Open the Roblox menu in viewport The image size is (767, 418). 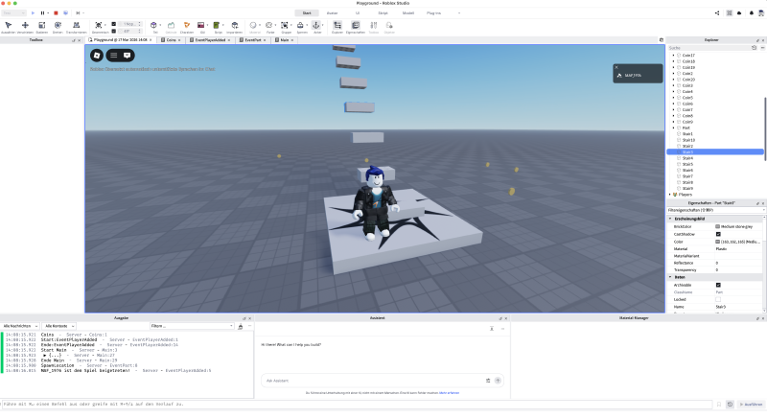(x=97, y=56)
